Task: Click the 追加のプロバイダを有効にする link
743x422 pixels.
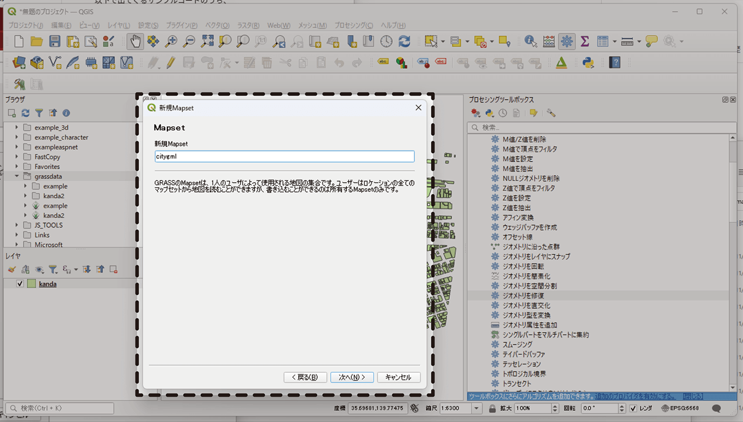Action: 635,396
